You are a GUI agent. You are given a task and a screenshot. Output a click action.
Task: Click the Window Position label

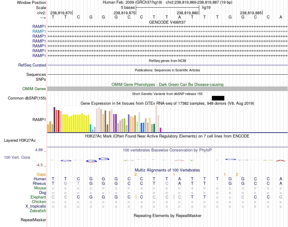tap(32, 2)
